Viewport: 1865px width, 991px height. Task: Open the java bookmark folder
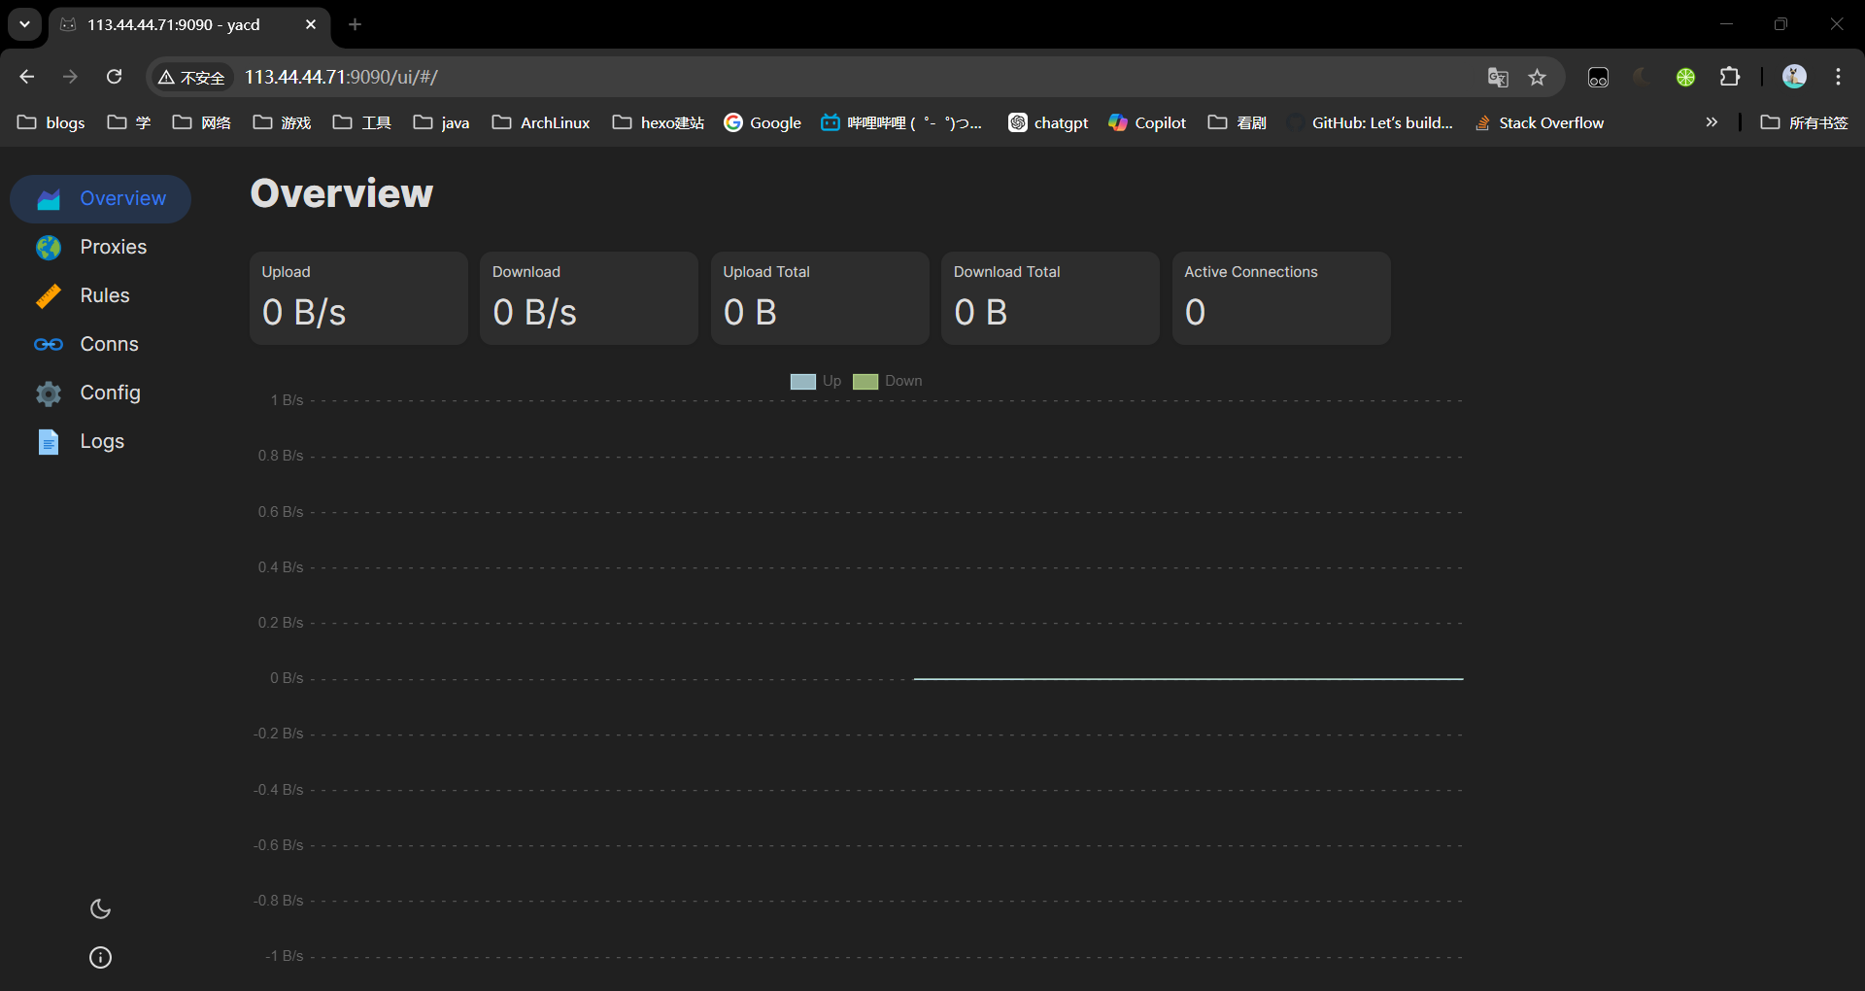442,122
